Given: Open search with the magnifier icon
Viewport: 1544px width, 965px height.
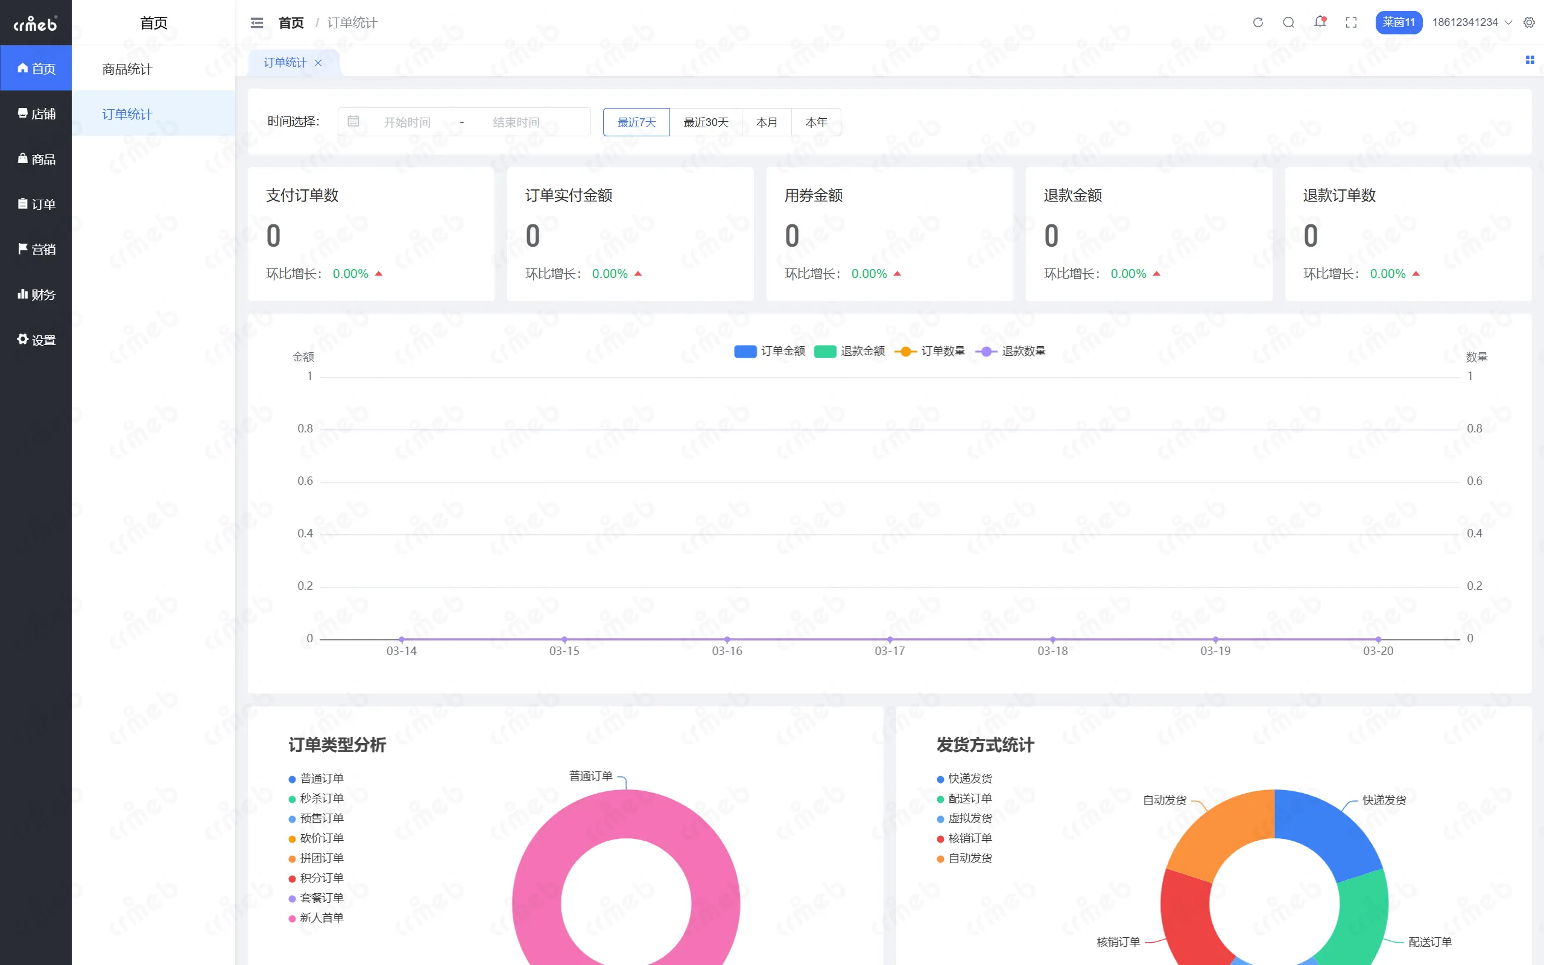Looking at the screenshot, I should 1288,22.
